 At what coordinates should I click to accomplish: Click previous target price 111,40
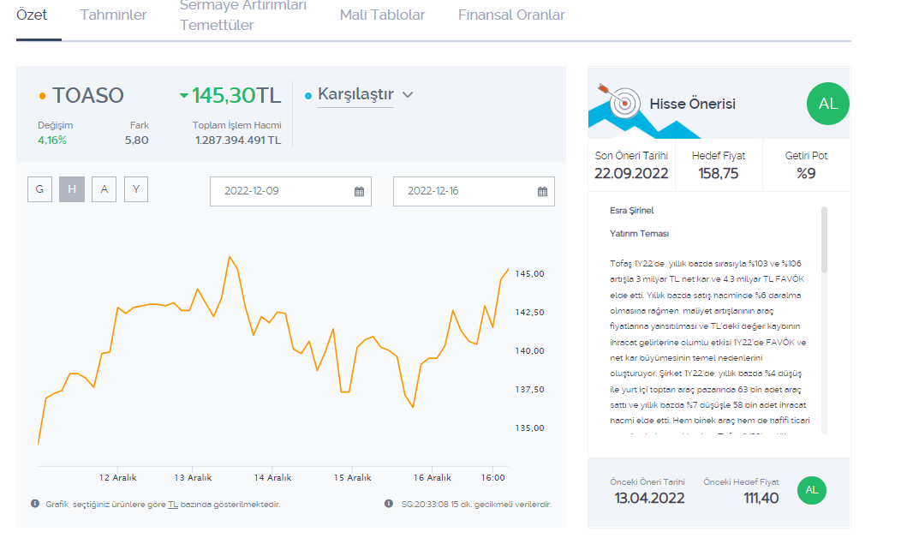tap(761, 498)
